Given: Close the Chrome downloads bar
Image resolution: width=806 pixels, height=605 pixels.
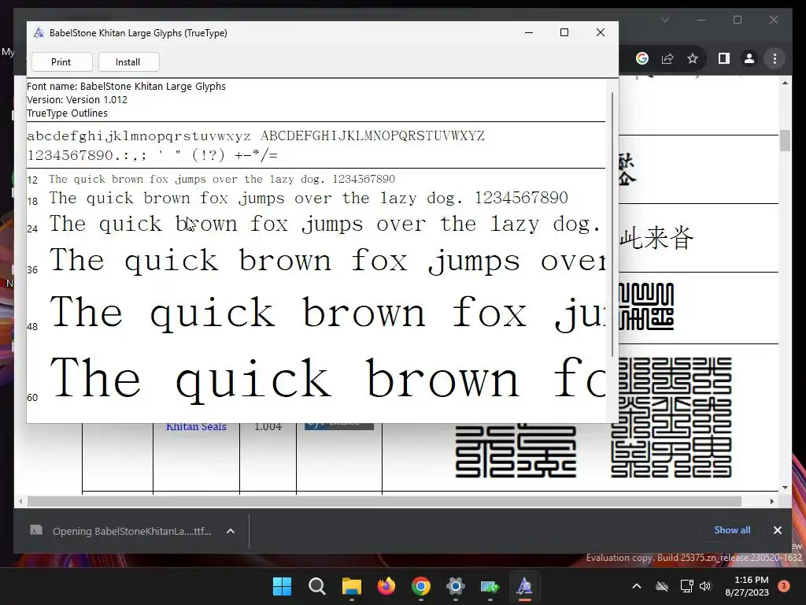Looking at the screenshot, I should (x=778, y=530).
